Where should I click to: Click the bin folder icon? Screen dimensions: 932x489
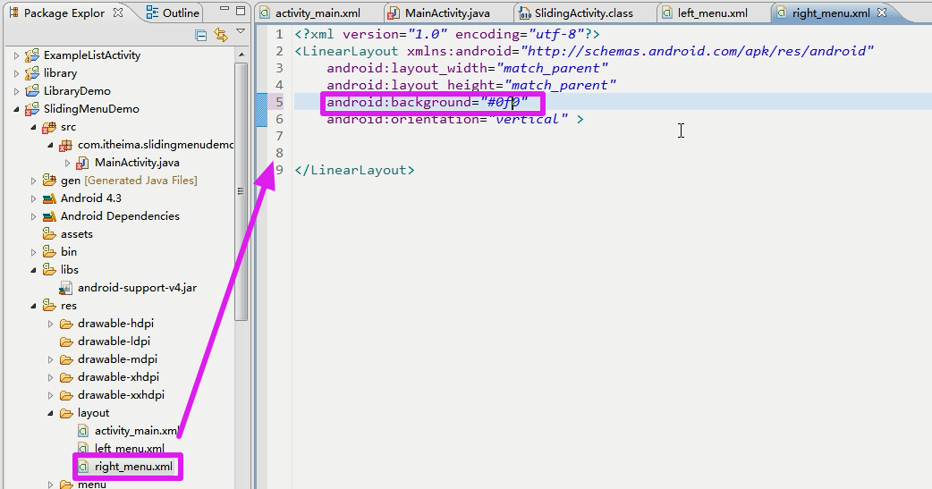coord(48,252)
